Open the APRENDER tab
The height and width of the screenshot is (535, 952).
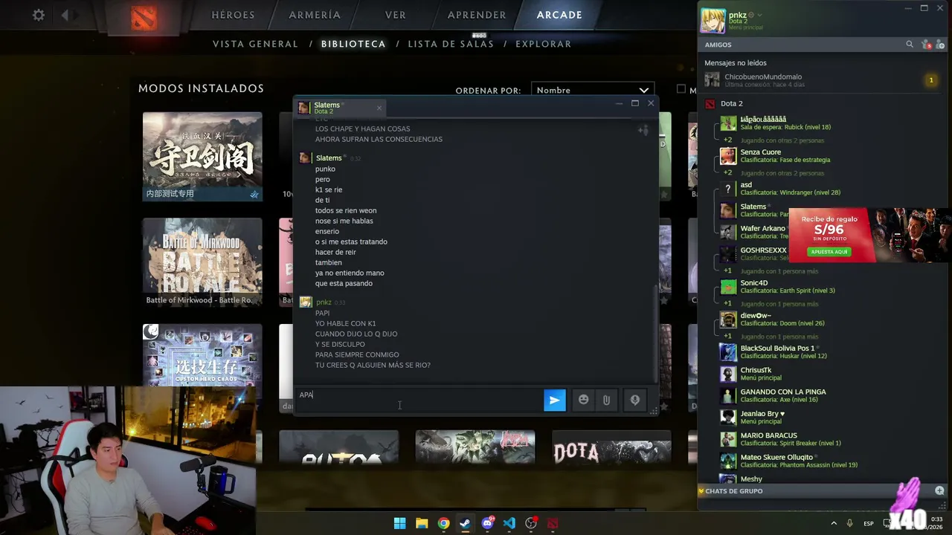[x=477, y=15]
